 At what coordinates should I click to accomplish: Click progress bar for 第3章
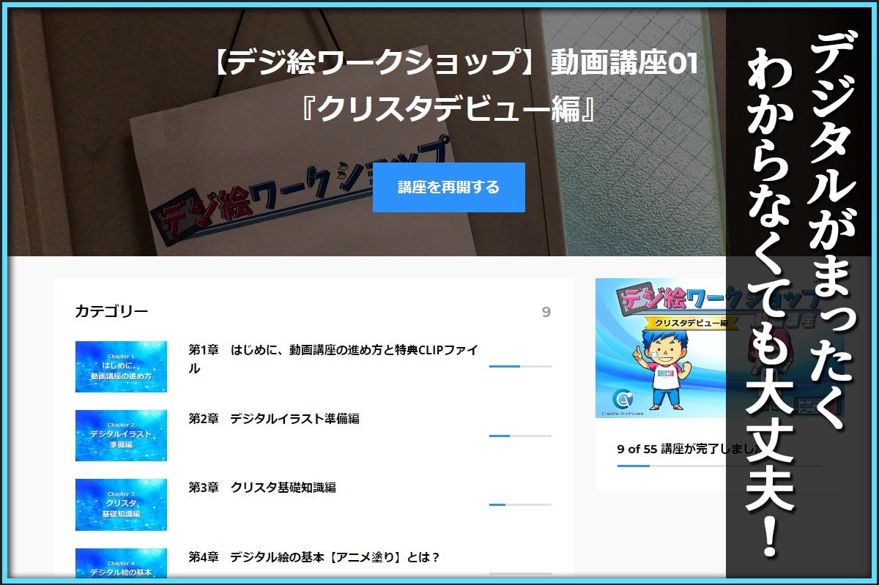point(520,504)
